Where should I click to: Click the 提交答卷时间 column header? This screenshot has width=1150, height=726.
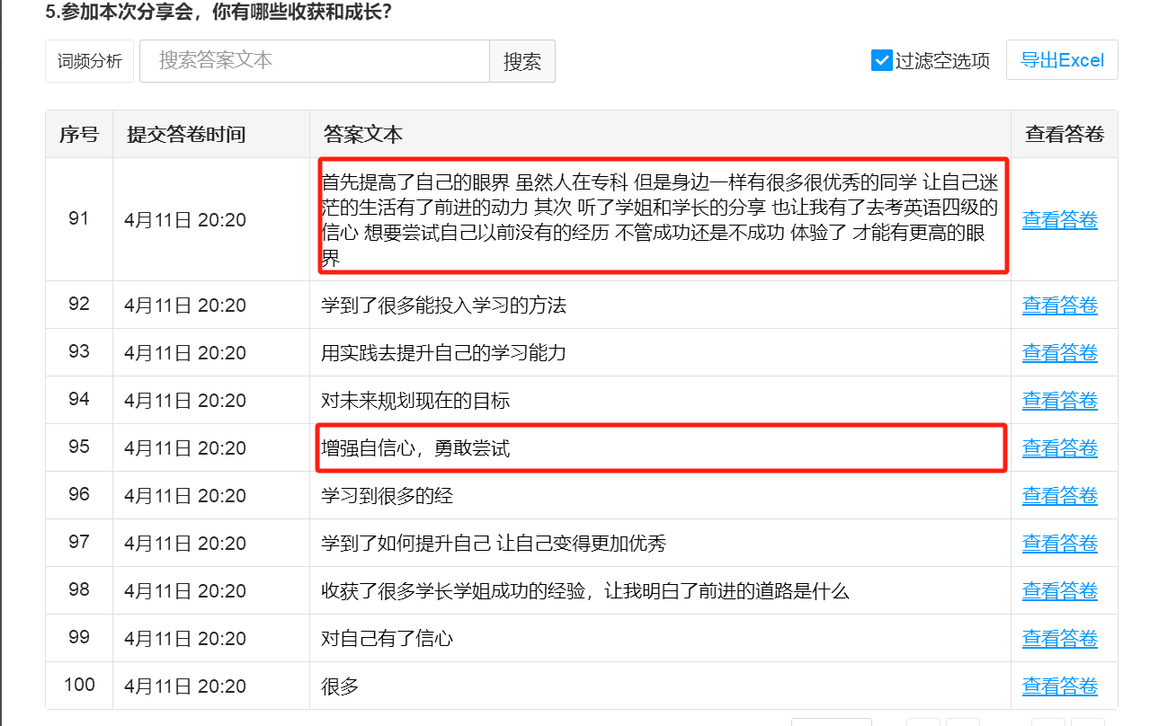pyautogui.click(x=186, y=135)
